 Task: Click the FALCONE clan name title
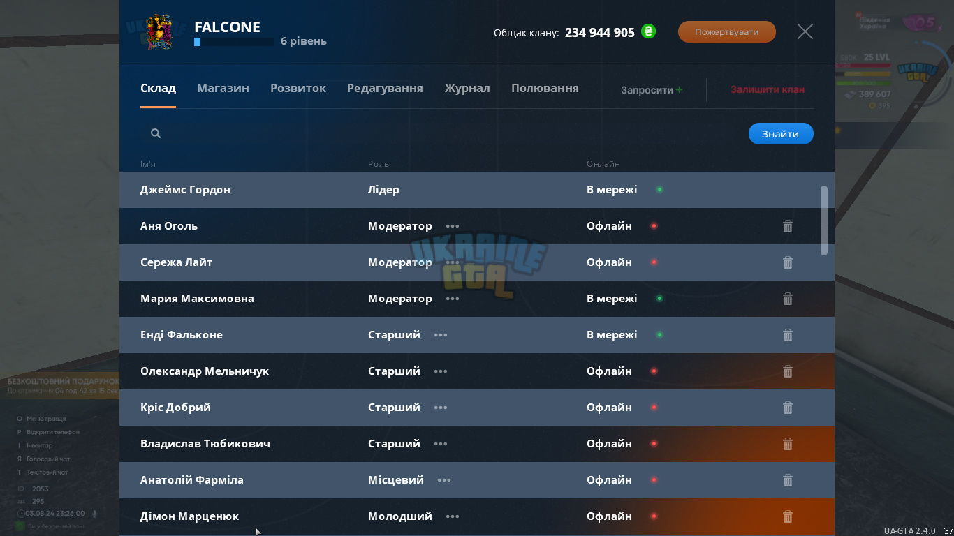pyautogui.click(x=227, y=27)
